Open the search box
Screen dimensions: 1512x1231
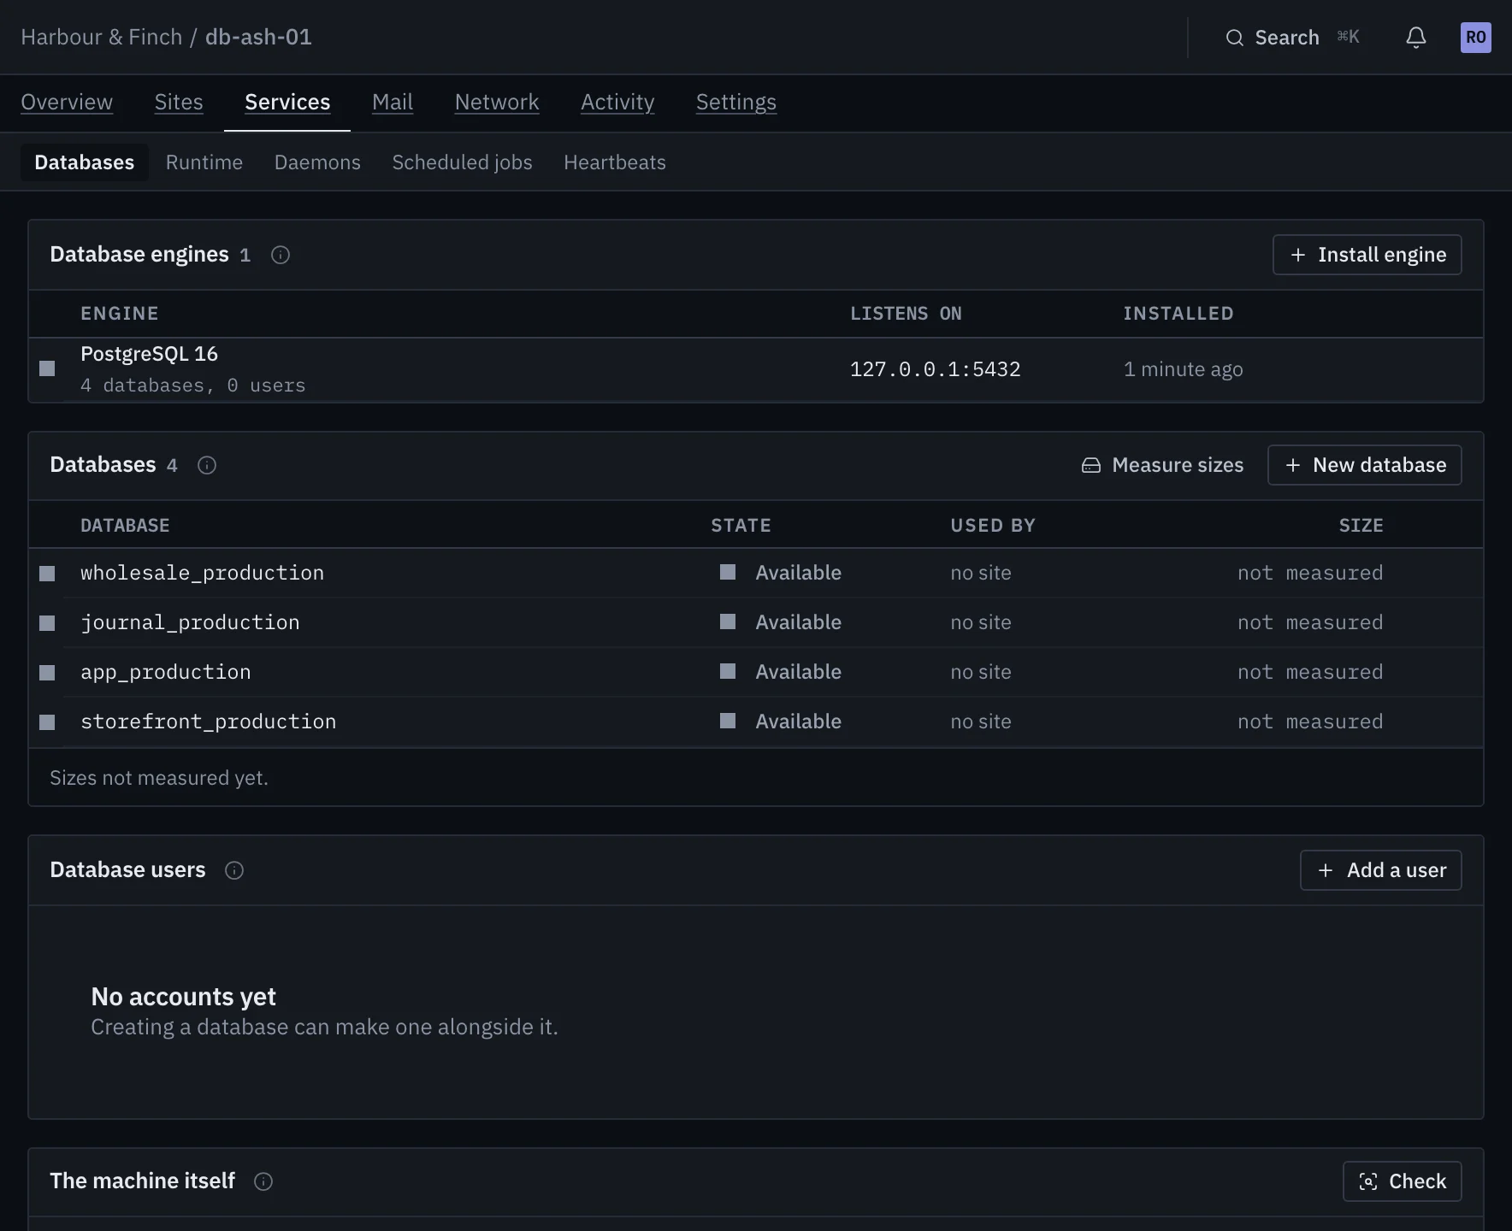coord(1291,38)
